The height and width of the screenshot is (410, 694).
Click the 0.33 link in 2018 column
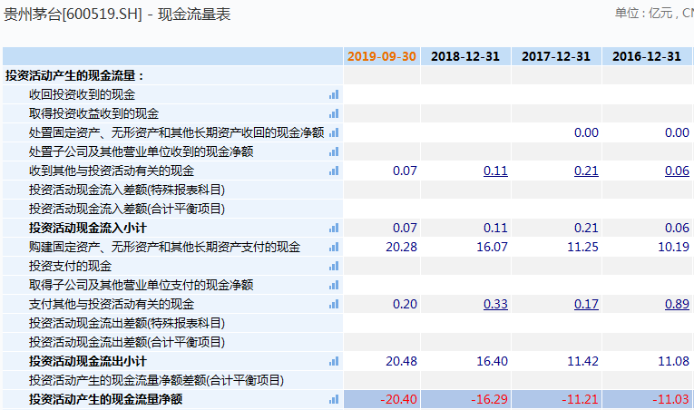[x=495, y=304]
